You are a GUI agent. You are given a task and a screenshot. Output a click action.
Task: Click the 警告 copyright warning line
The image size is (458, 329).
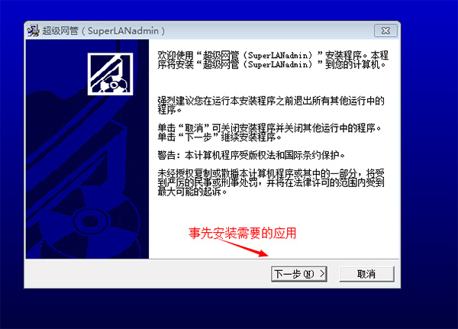pos(251,155)
